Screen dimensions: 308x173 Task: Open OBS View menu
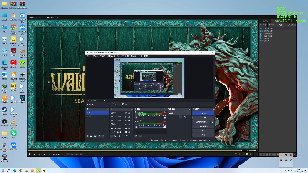(x=103, y=56)
